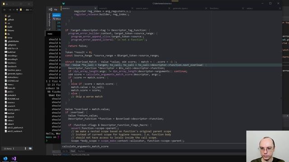
Task: Close the source.h editor tab
Action: (x=132, y=8)
